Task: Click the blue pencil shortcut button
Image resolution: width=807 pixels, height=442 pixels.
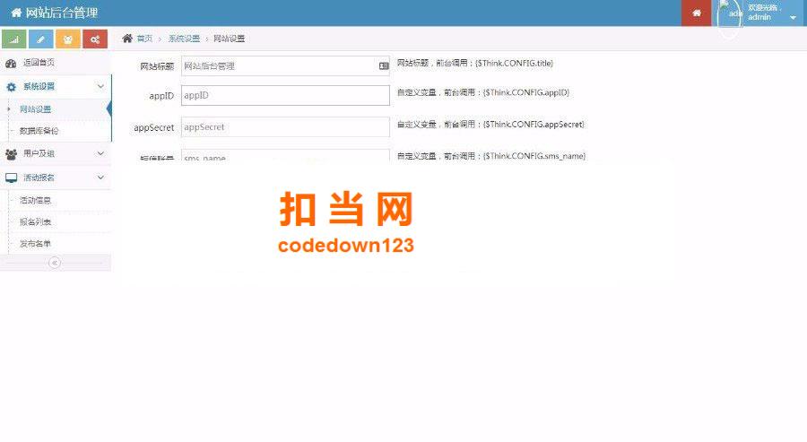Action: 41,39
